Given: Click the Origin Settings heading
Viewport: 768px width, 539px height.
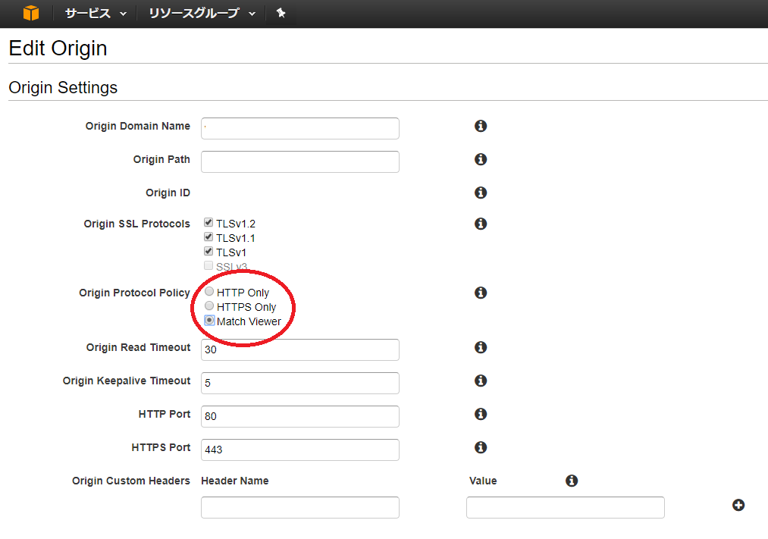Looking at the screenshot, I should click(63, 88).
